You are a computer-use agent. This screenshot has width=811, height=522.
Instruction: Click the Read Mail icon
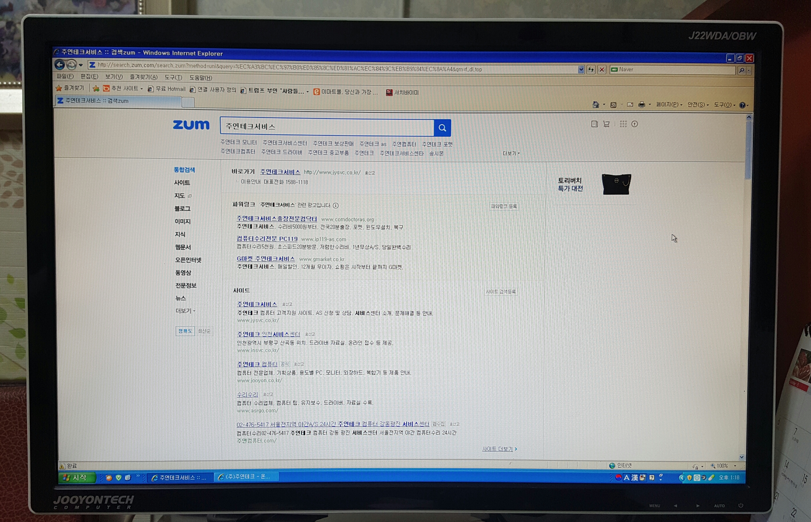[x=630, y=105]
